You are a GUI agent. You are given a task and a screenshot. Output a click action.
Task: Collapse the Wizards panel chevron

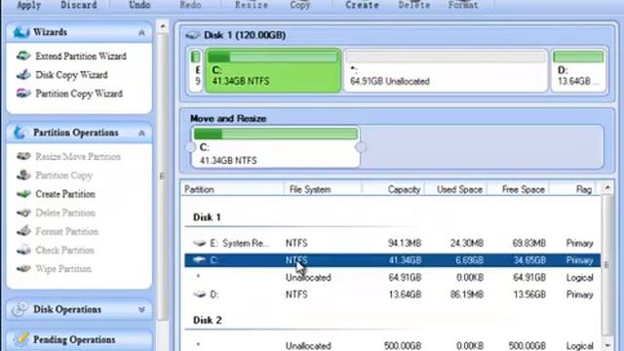[x=141, y=32]
